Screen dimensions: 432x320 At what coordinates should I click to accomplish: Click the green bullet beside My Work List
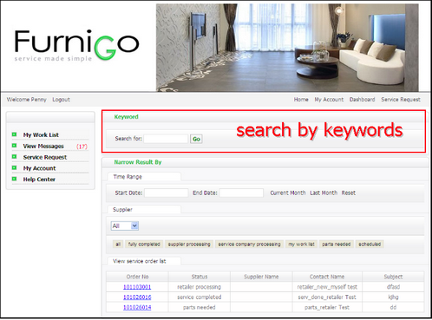click(14, 134)
